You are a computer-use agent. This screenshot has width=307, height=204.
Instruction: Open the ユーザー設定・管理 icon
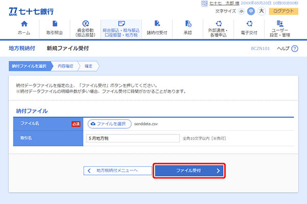click(x=280, y=24)
